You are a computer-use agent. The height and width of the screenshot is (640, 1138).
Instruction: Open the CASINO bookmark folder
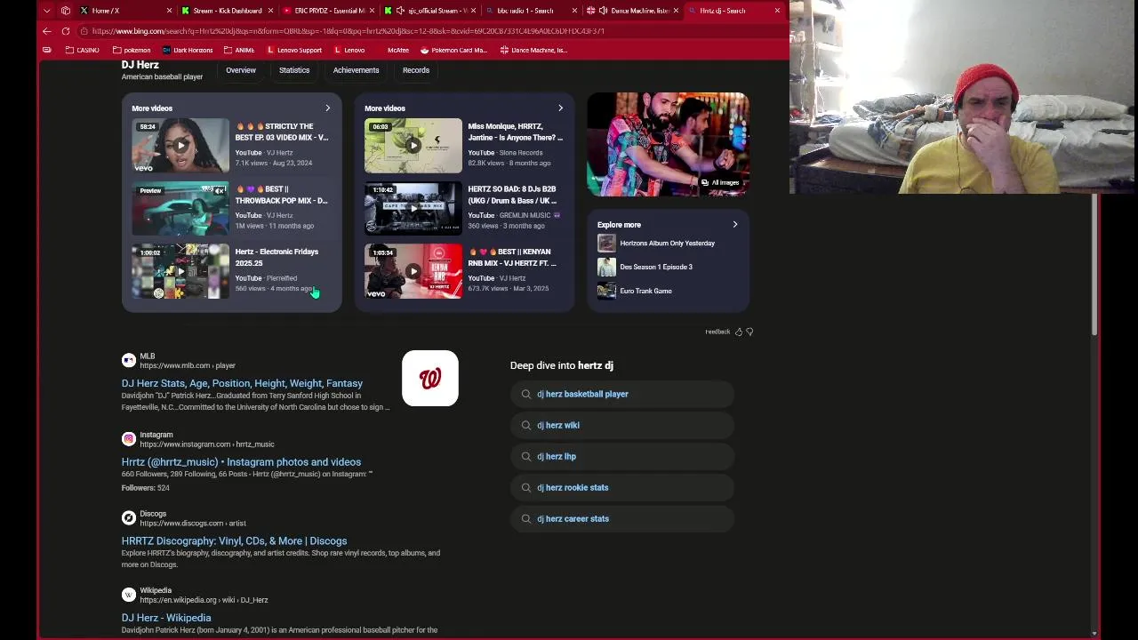(x=83, y=50)
